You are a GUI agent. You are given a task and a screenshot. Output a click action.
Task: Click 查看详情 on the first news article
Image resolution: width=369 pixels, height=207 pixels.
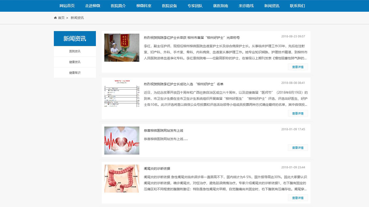click(298, 67)
